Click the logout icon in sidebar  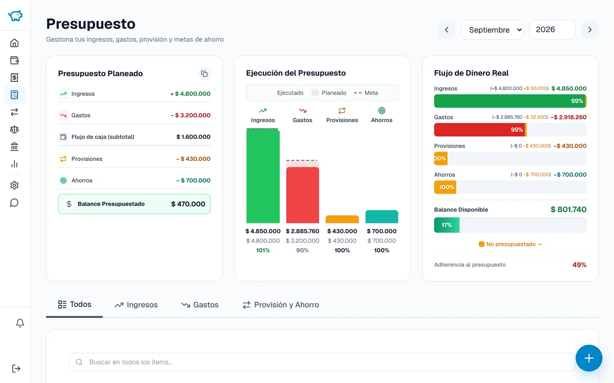pyautogui.click(x=16, y=368)
